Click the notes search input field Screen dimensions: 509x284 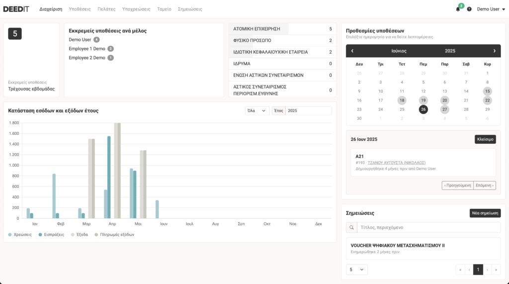[x=428, y=227]
